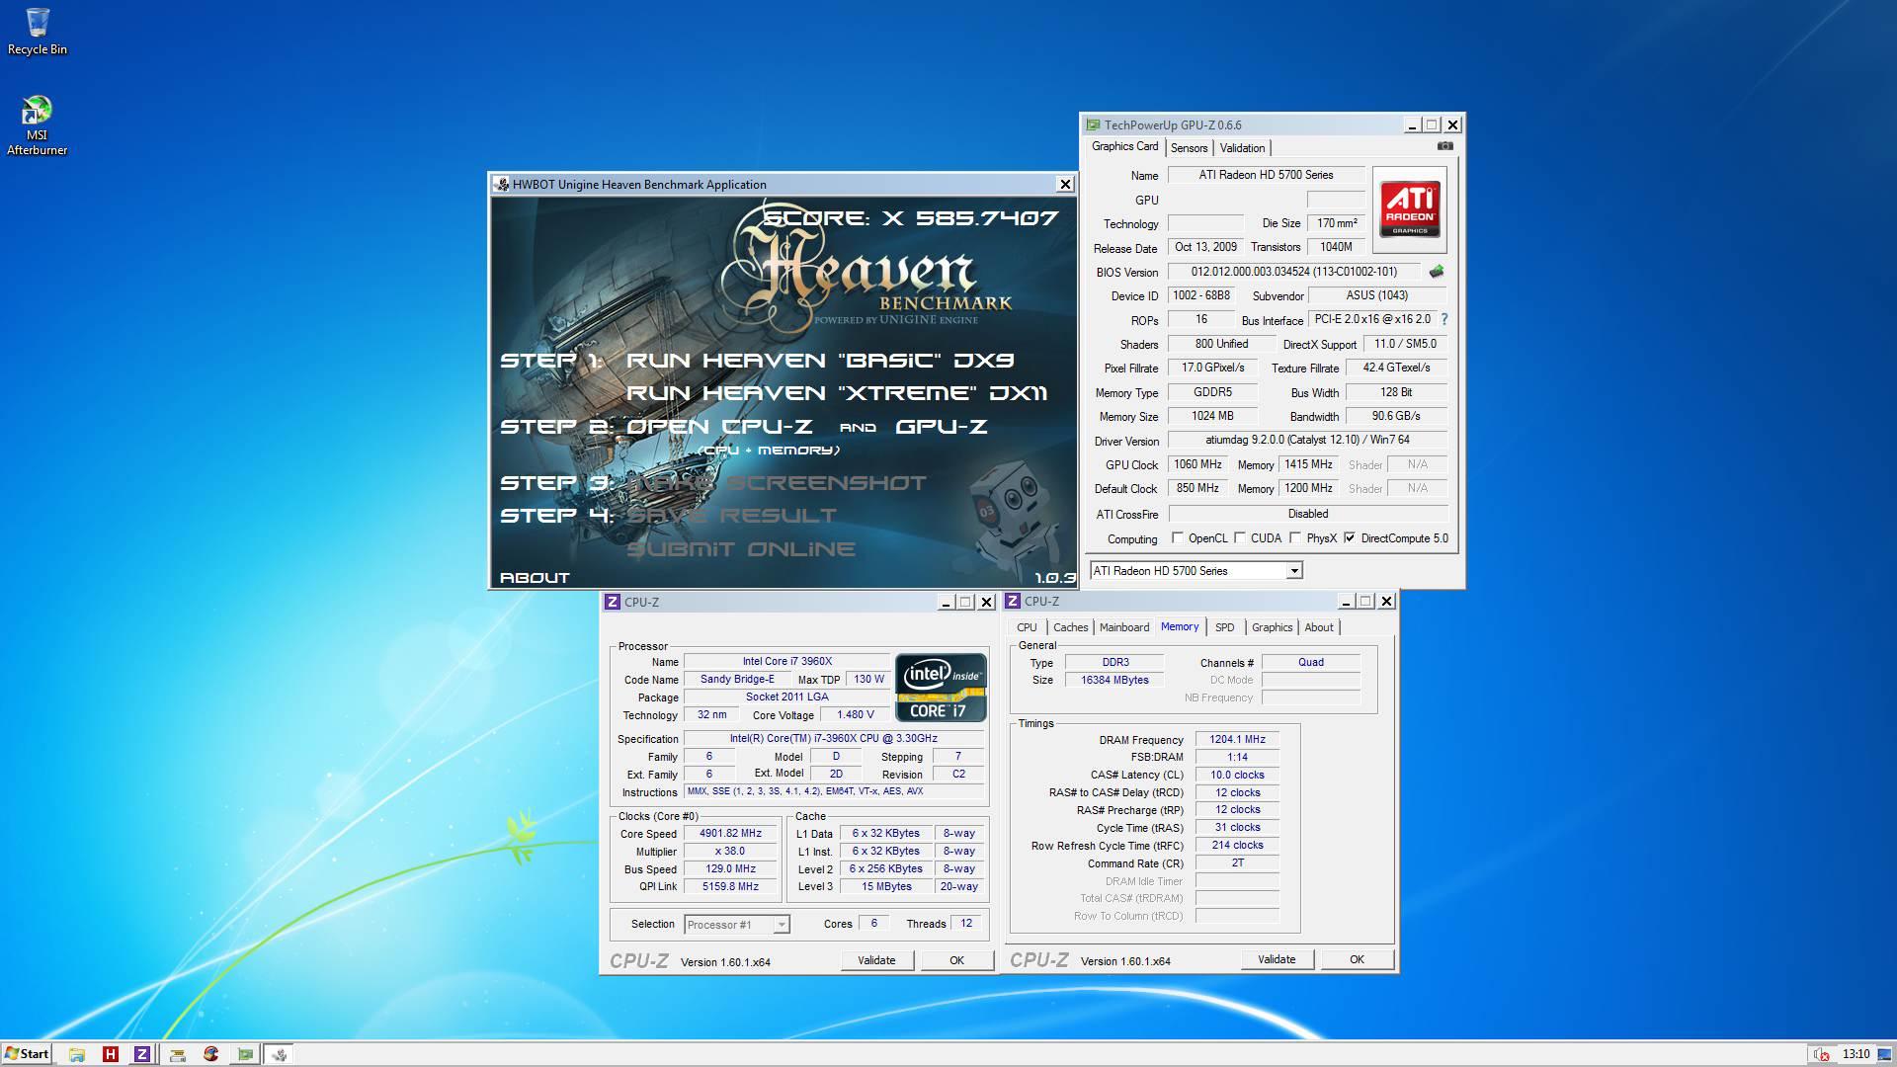Click the Core Speed value 4901.82 MHz
1897x1067 pixels.
coord(731,834)
